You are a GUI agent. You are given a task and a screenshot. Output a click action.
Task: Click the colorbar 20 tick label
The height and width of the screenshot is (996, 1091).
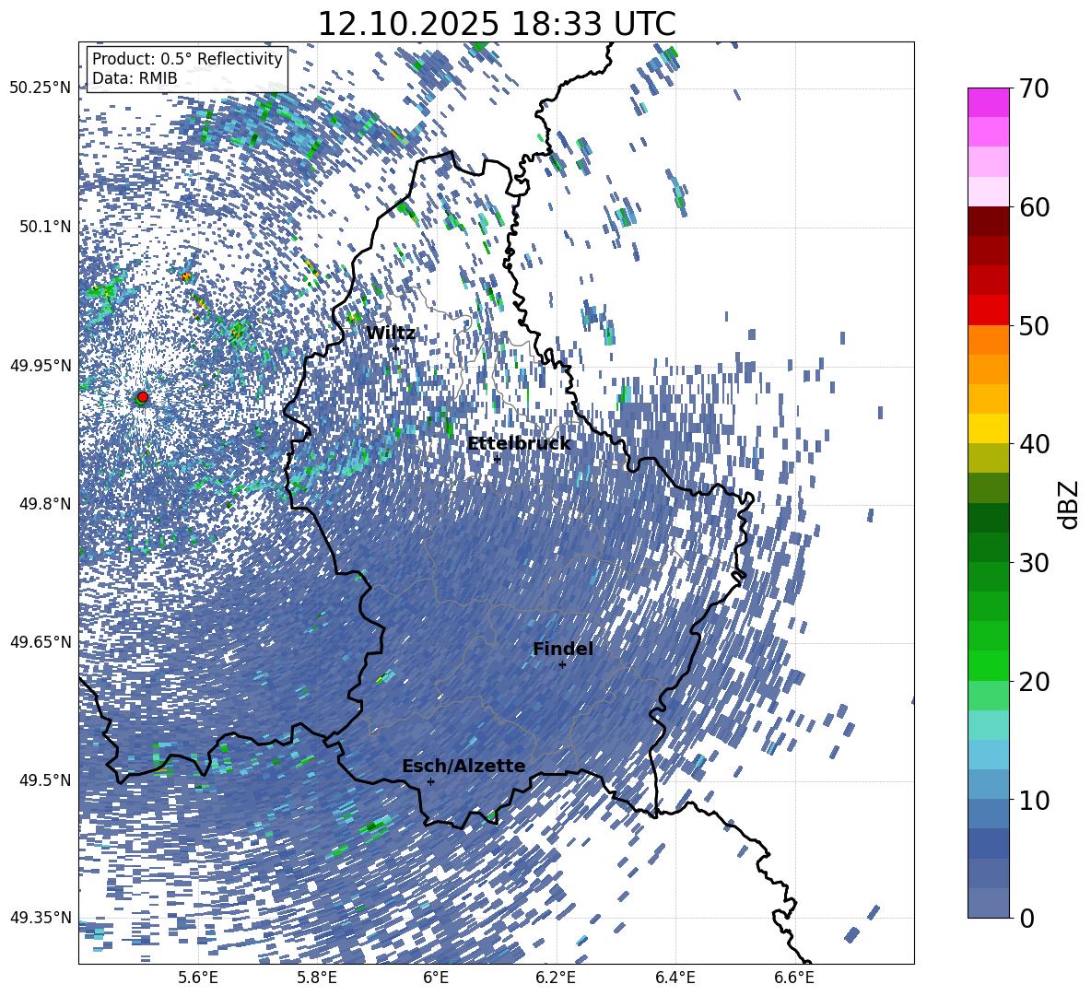point(1034,681)
